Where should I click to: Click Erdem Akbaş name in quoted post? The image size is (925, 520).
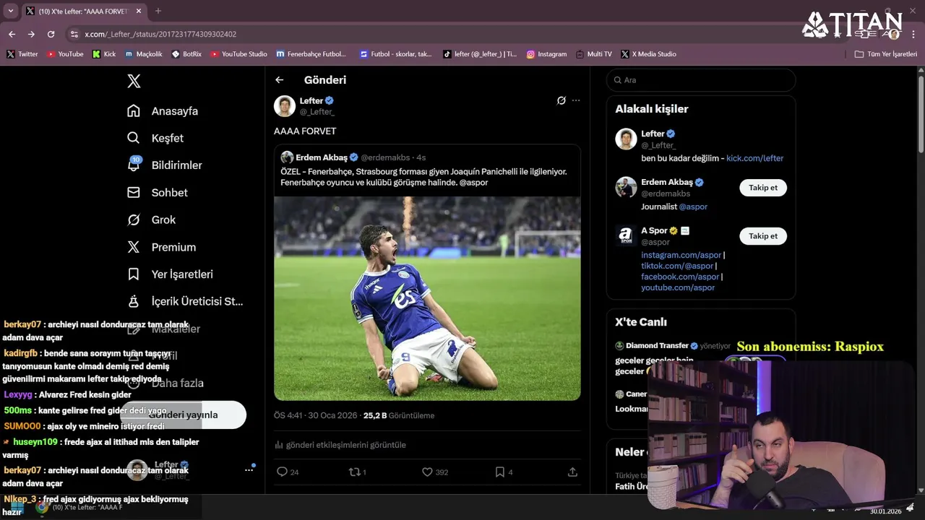pos(322,157)
